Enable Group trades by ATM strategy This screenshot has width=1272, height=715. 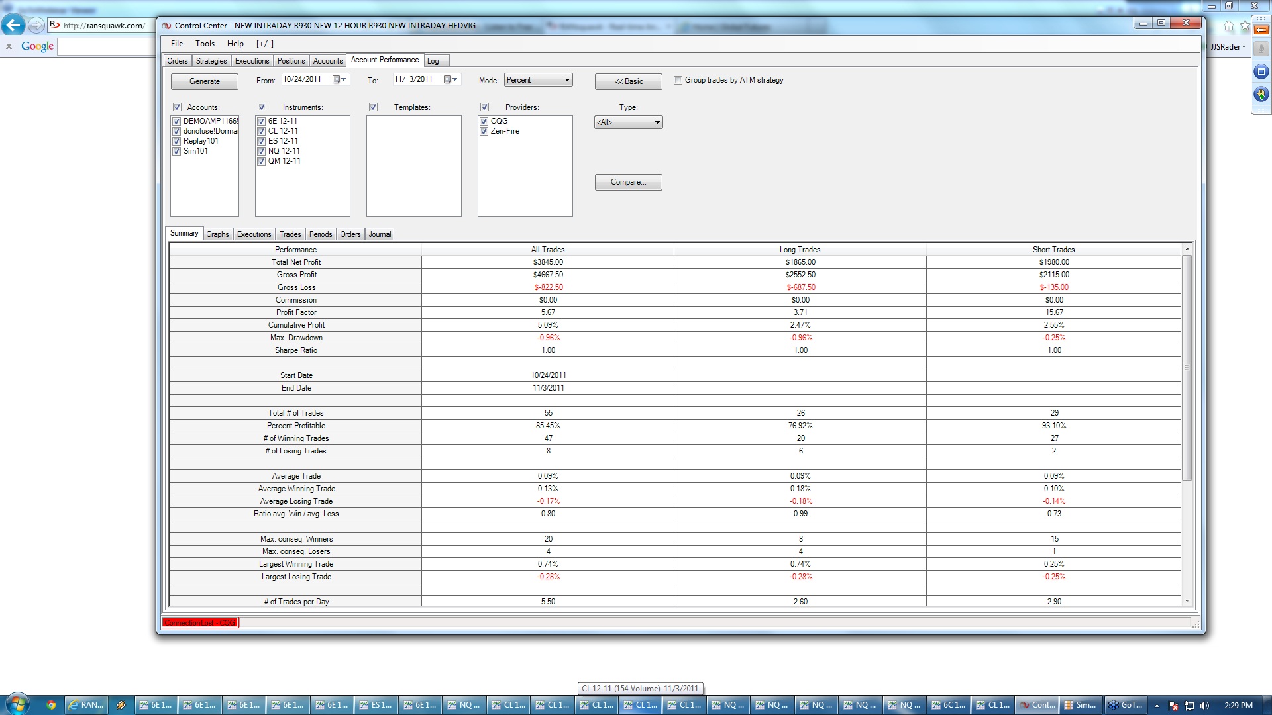click(x=678, y=81)
